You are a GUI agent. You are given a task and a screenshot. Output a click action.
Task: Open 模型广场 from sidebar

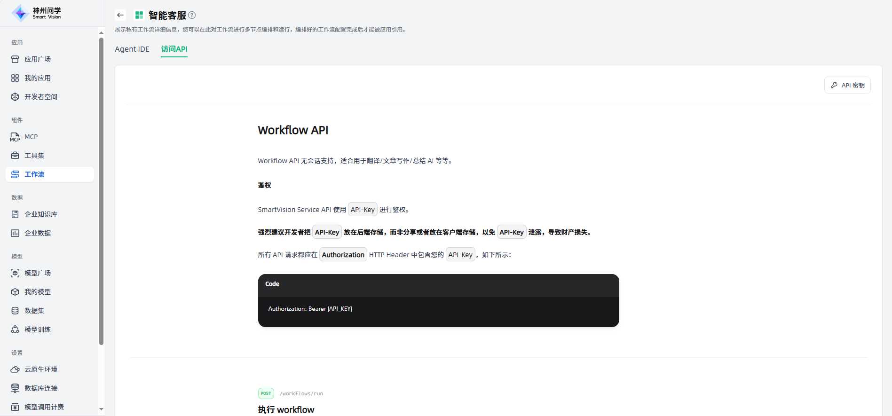[x=38, y=273]
